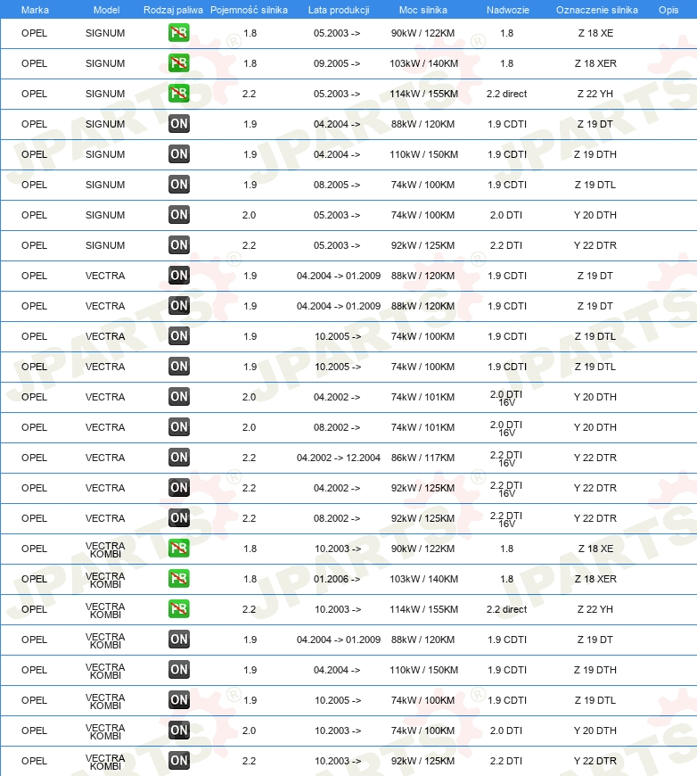Select the Vectra Kombi 2.2 DTI Y 22 DTR row

[x=348, y=761]
